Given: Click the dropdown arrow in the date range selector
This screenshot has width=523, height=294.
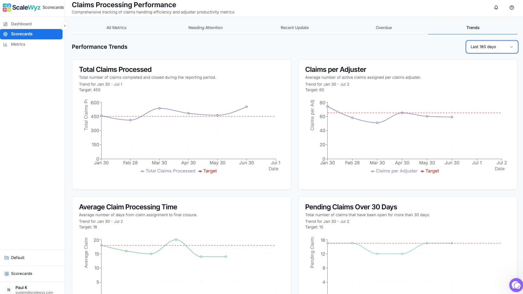Looking at the screenshot, I should pos(512,47).
